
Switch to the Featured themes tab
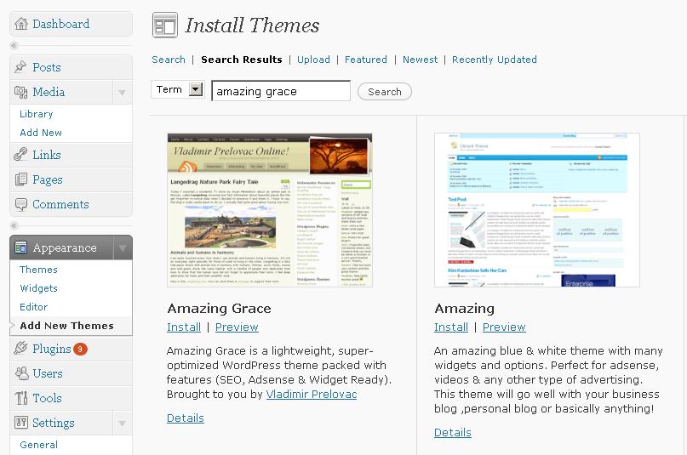tap(366, 60)
